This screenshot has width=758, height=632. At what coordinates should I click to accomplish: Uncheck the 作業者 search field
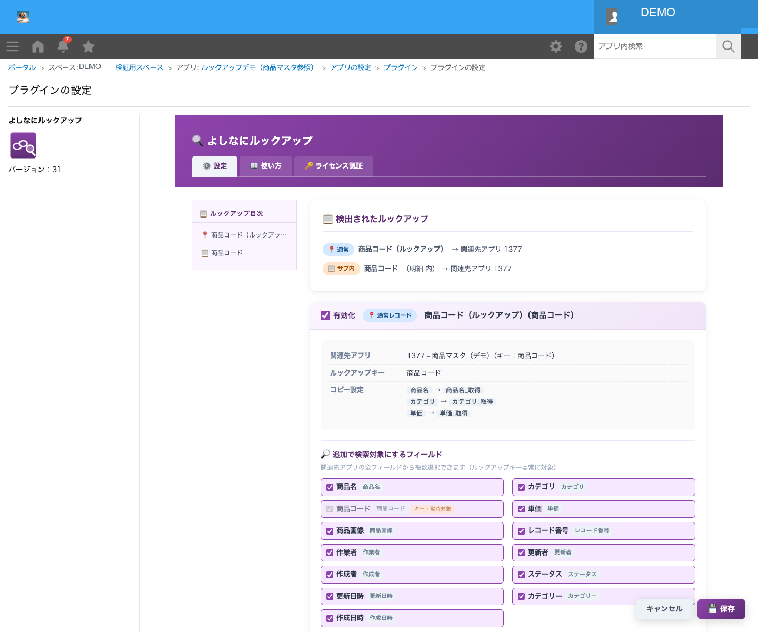pyautogui.click(x=330, y=552)
